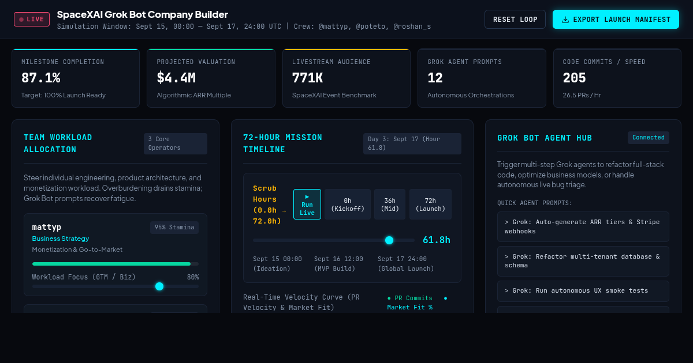Click the 80% workload focus value

pyautogui.click(x=193, y=277)
